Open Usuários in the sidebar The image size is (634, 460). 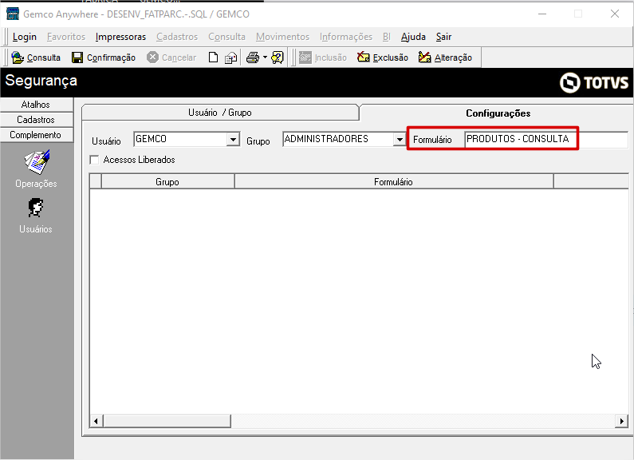(36, 216)
